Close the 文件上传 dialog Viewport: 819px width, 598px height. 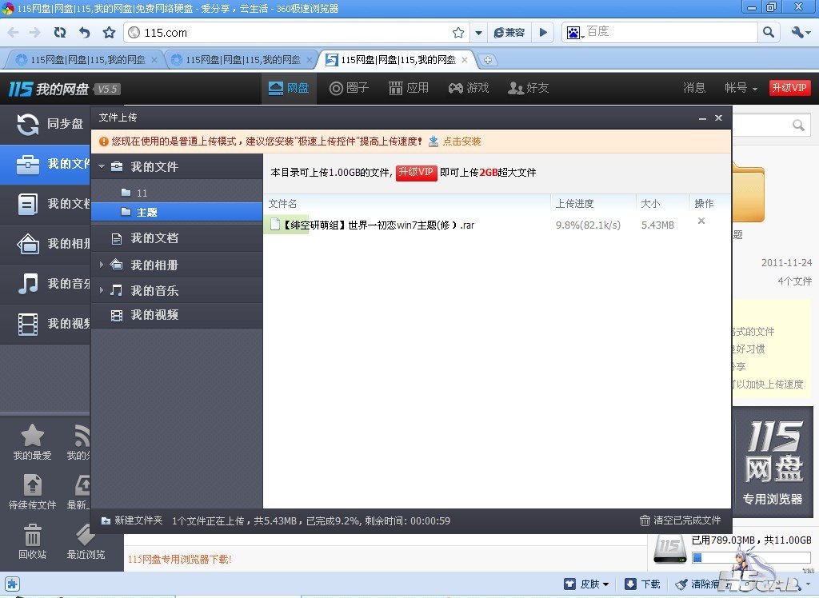point(719,118)
